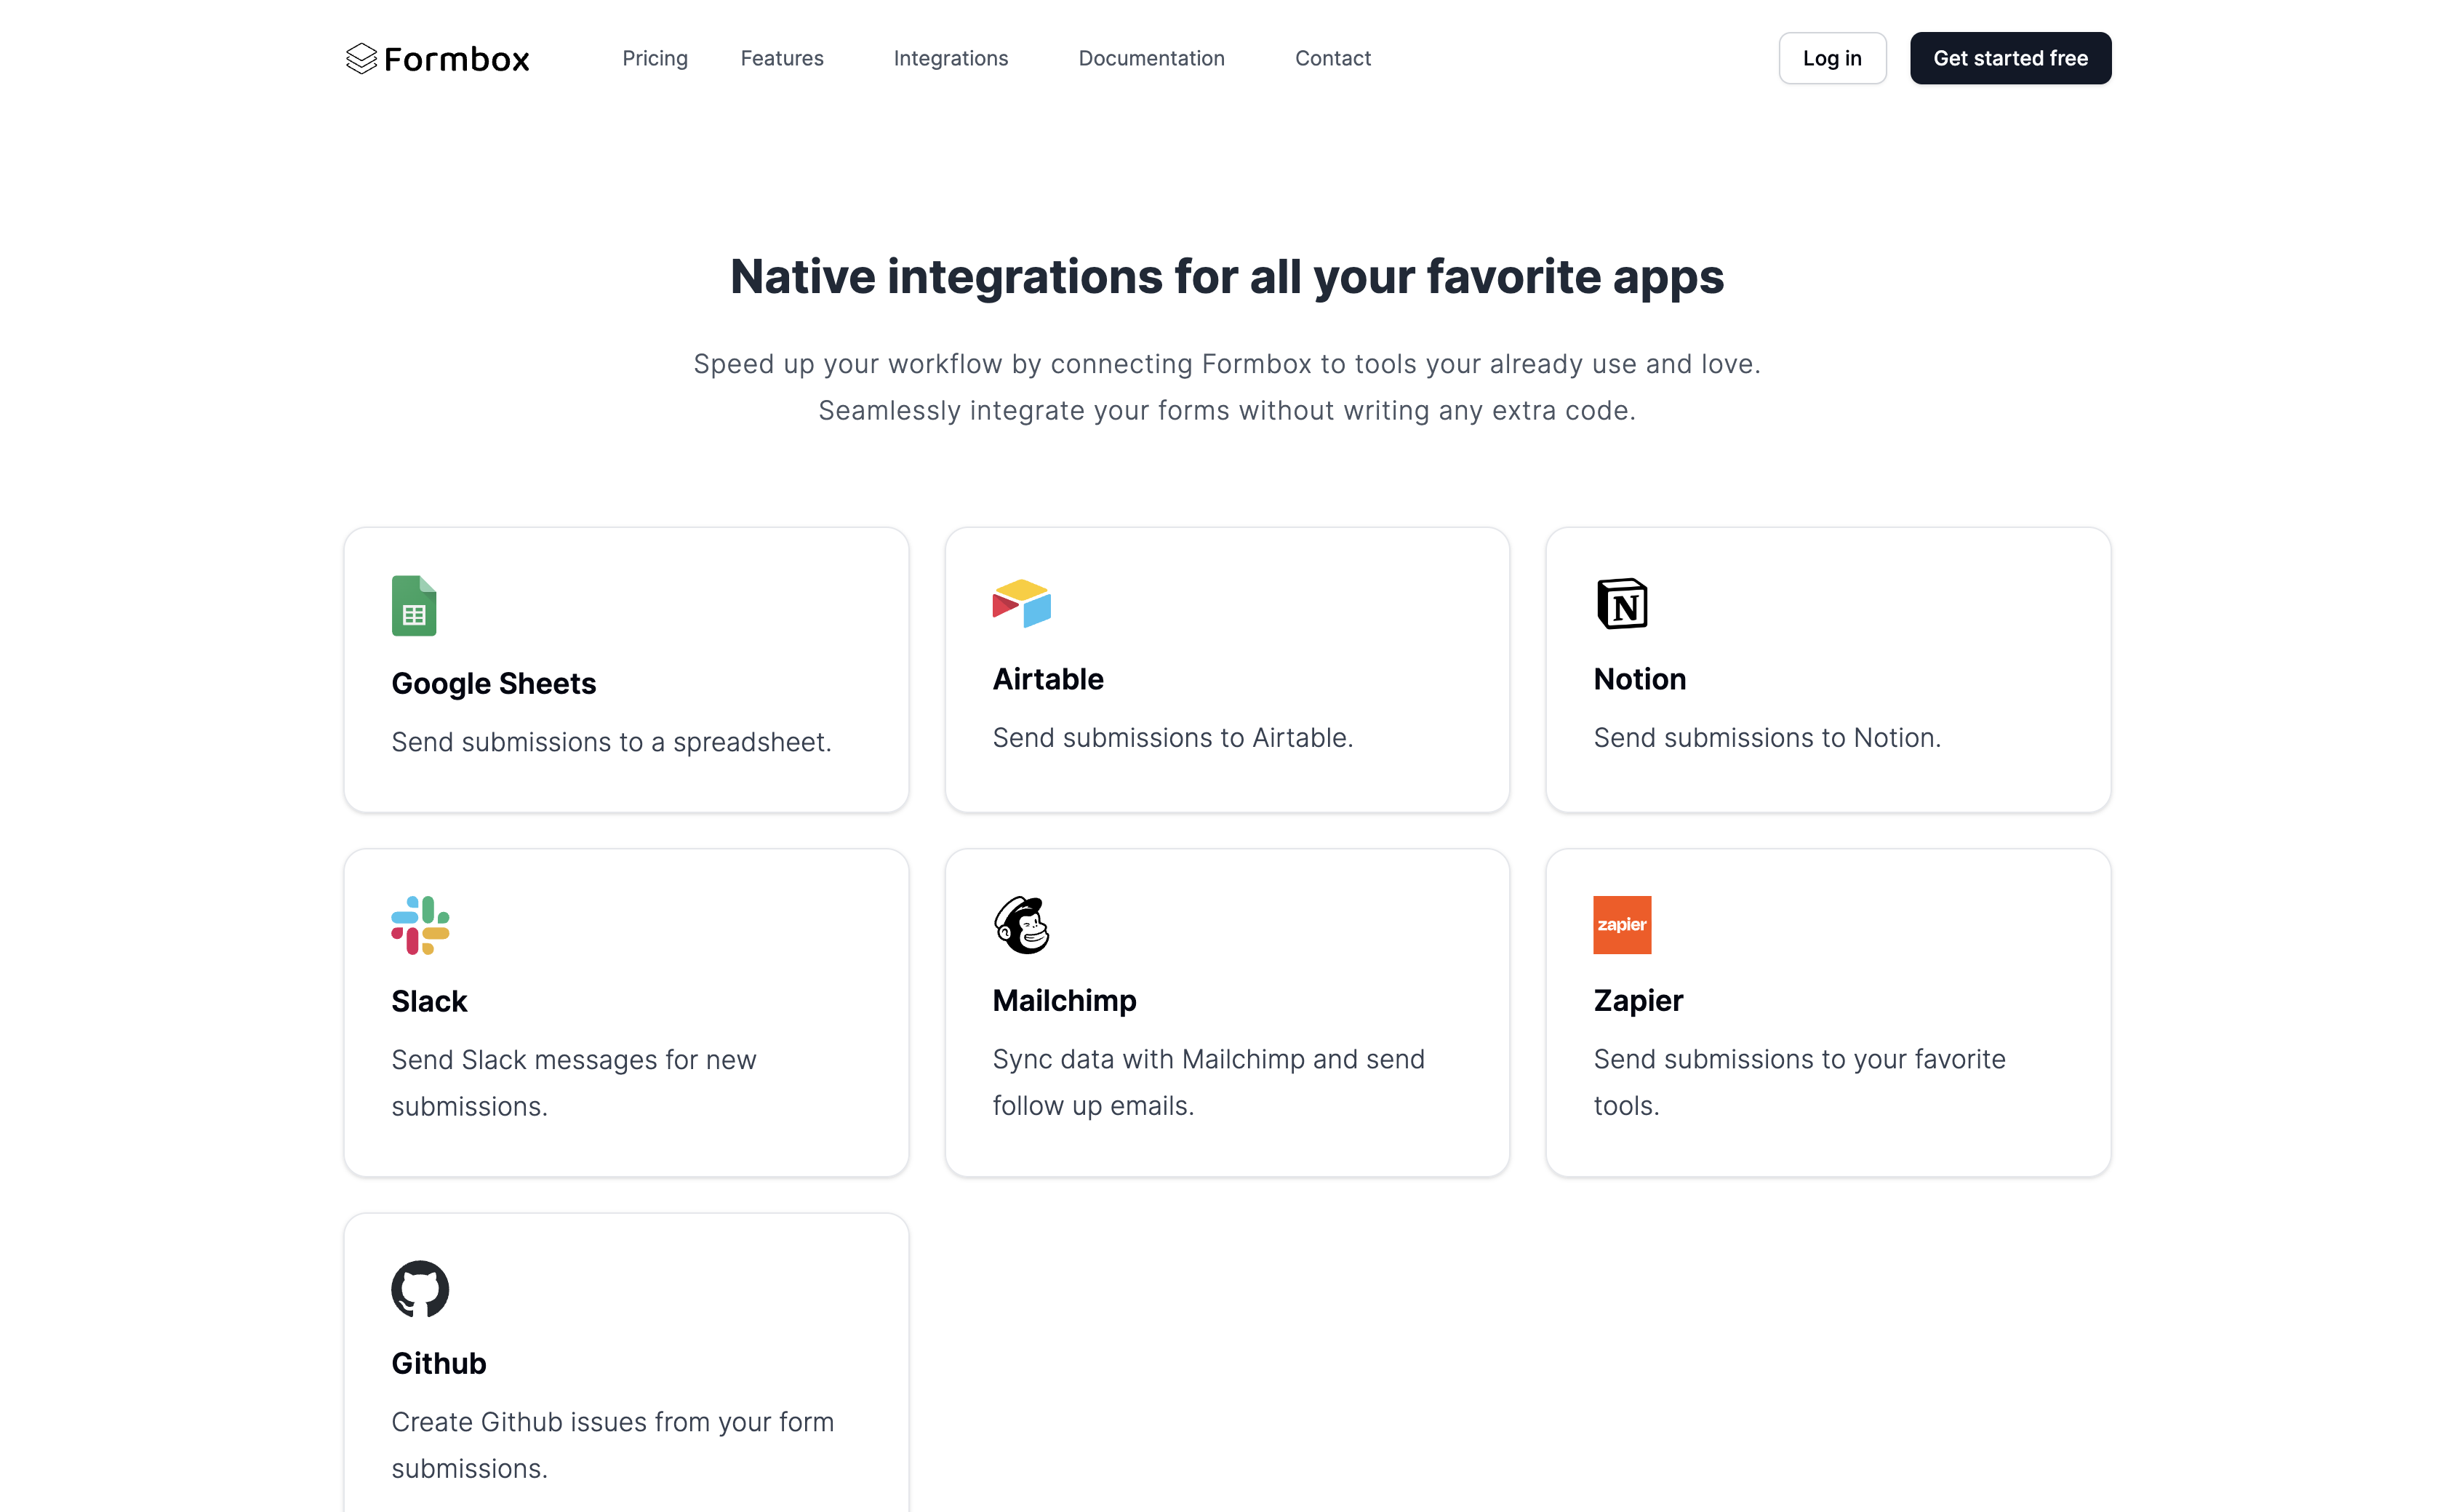The image size is (2456, 1512).
Task: Select the Slack card
Action: tap(626, 1012)
